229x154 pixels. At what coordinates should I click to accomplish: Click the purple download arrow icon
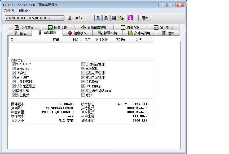[131, 18]
